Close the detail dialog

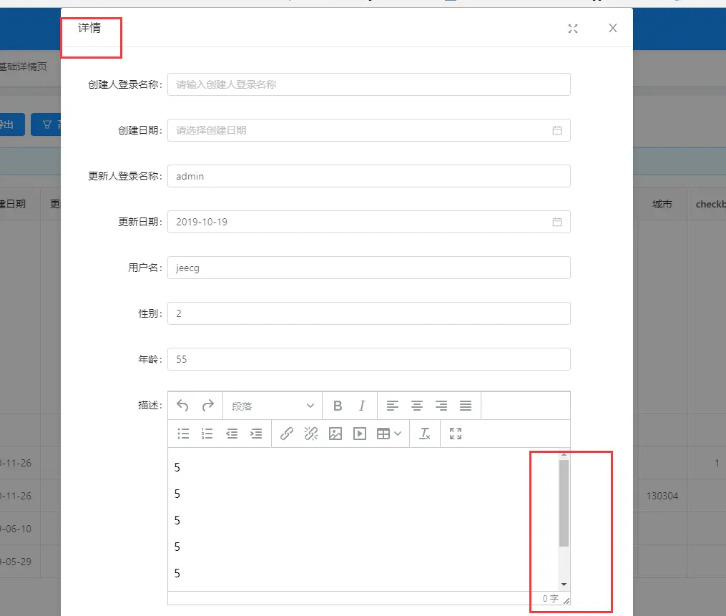(612, 28)
